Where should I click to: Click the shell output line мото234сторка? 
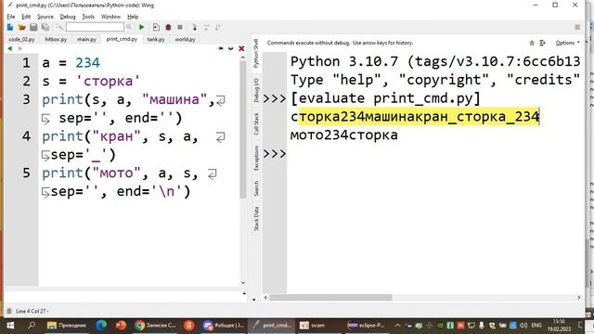point(344,135)
